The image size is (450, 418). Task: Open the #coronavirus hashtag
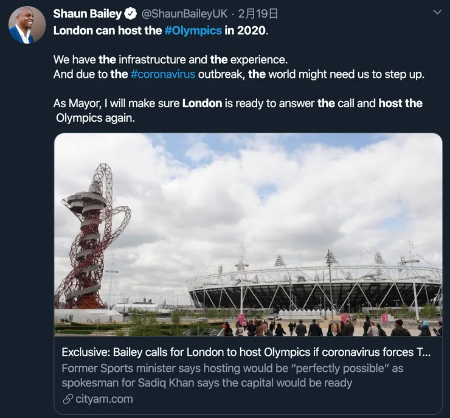[162, 75]
